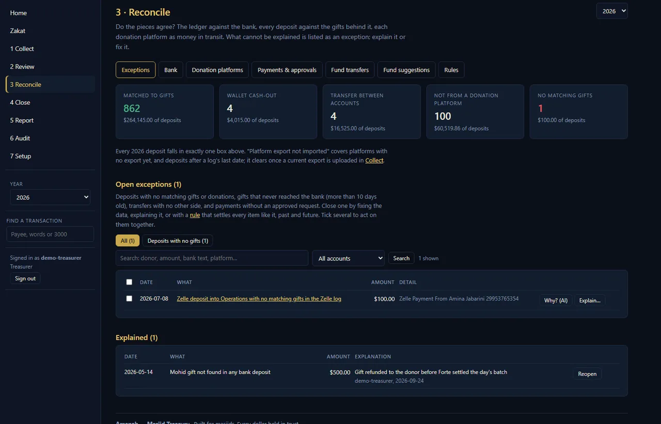Click Explain... for the Zelle deposit

click(x=590, y=300)
